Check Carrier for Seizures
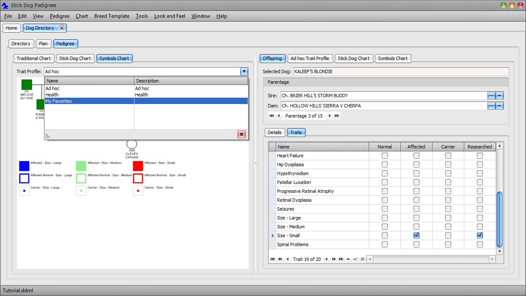The width and height of the screenshot is (526, 296). click(448, 209)
